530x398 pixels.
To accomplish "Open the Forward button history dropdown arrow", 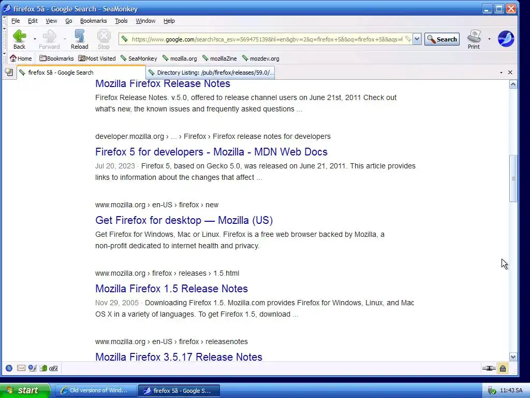I will pyautogui.click(x=65, y=39).
